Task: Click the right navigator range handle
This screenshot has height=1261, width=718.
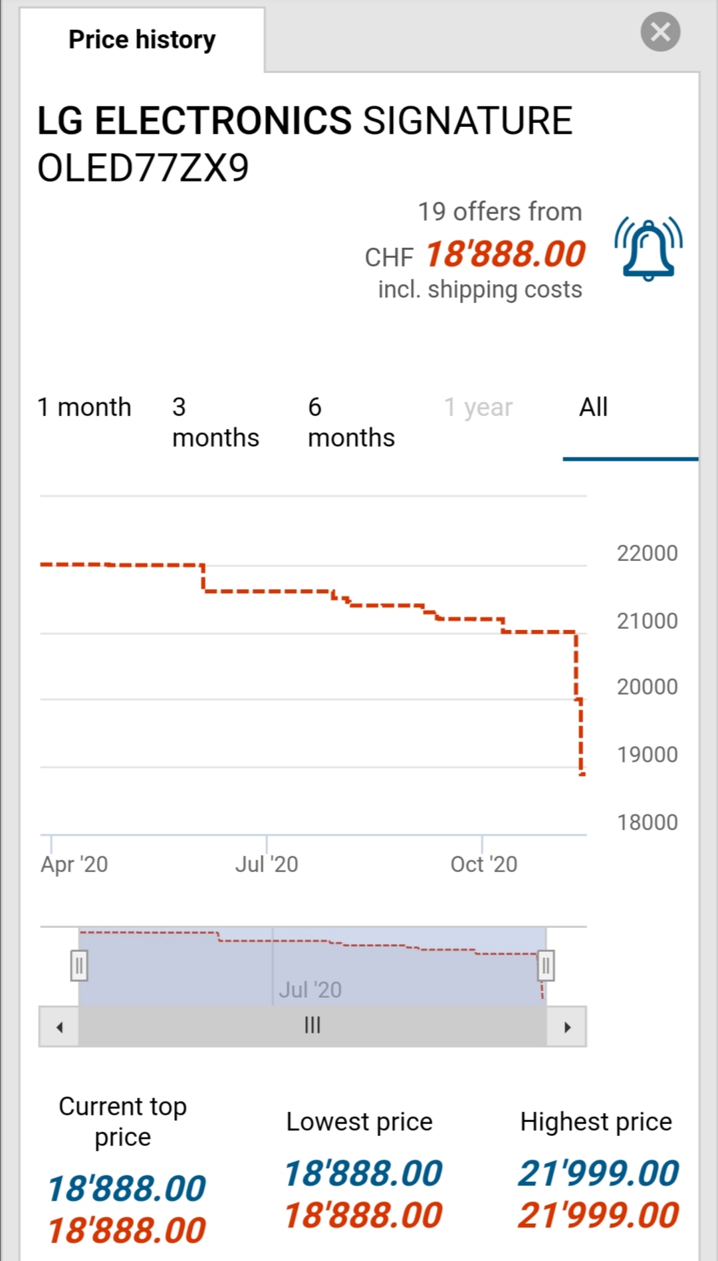Action: (x=546, y=965)
